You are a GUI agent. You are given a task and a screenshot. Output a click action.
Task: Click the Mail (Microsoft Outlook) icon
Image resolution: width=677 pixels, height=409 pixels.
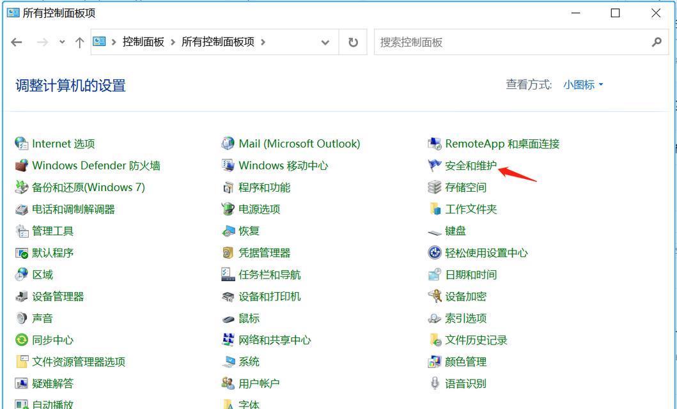tap(228, 143)
